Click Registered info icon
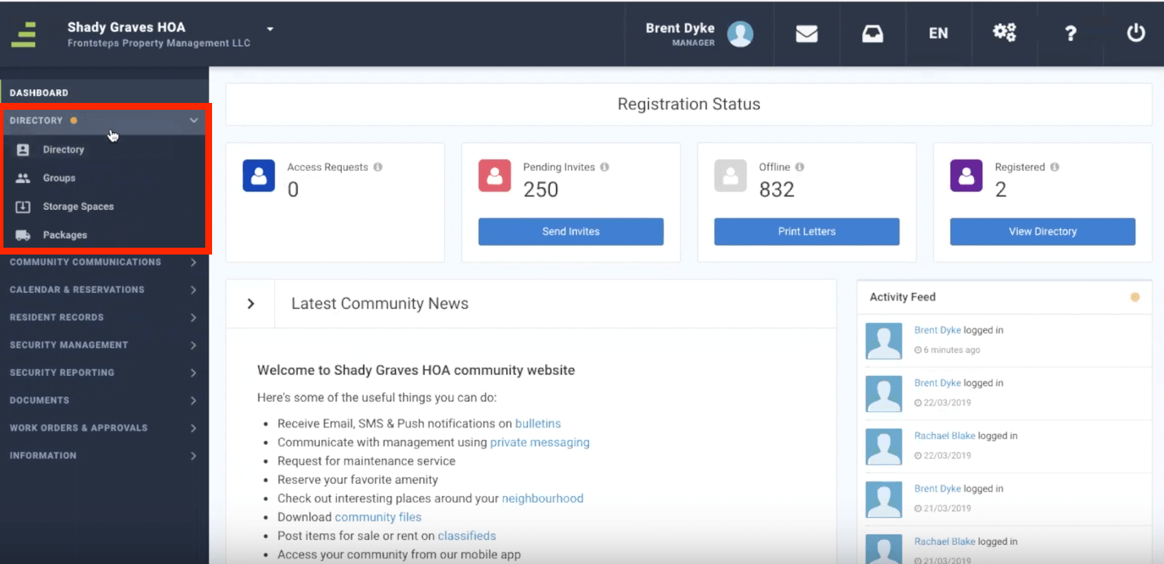This screenshot has height=564, width=1164. [1055, 167]
